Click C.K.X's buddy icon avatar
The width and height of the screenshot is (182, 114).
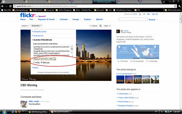(118, 31)
